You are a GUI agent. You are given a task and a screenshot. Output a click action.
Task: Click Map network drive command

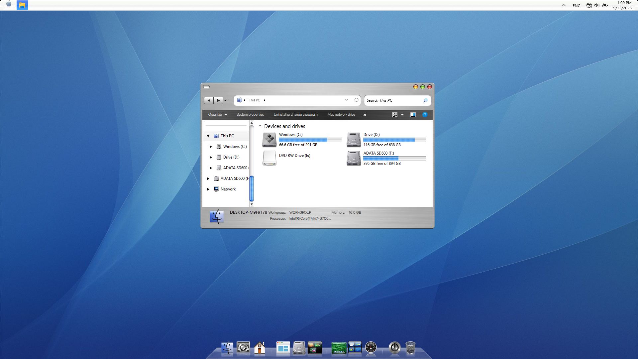(x=341, y=115)
